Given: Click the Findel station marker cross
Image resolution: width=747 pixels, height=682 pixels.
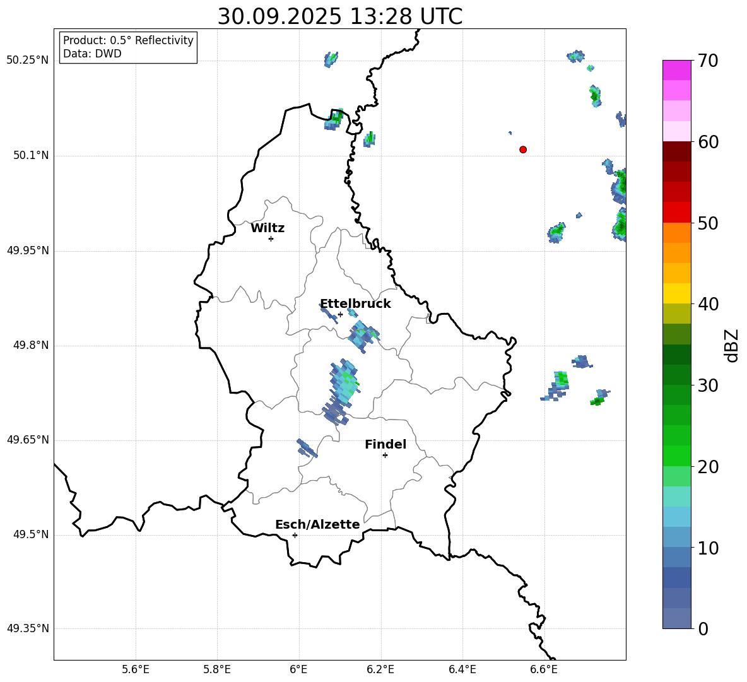Looking at the screenshot, I should (385, 456).
